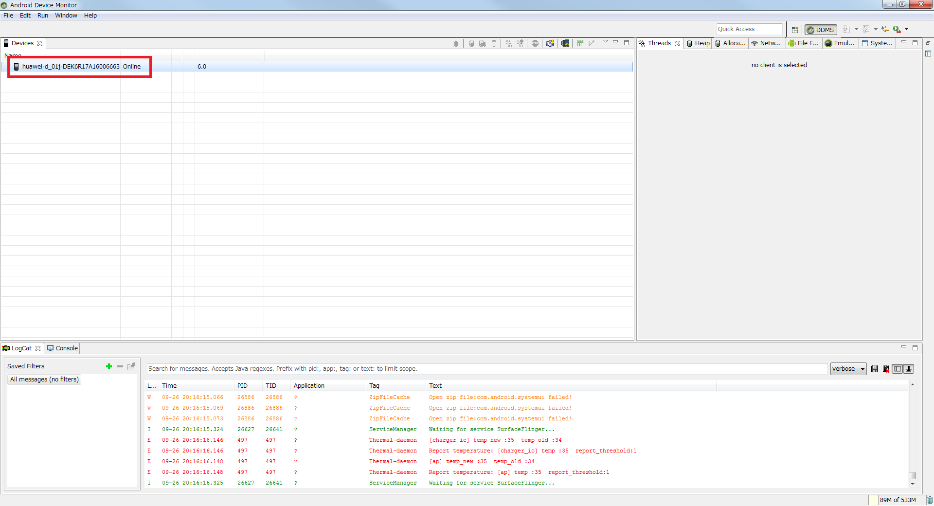Click the Start OpenGL Trace icon
The width and height of the screenshot is (934, 506).
pos(592,43)
